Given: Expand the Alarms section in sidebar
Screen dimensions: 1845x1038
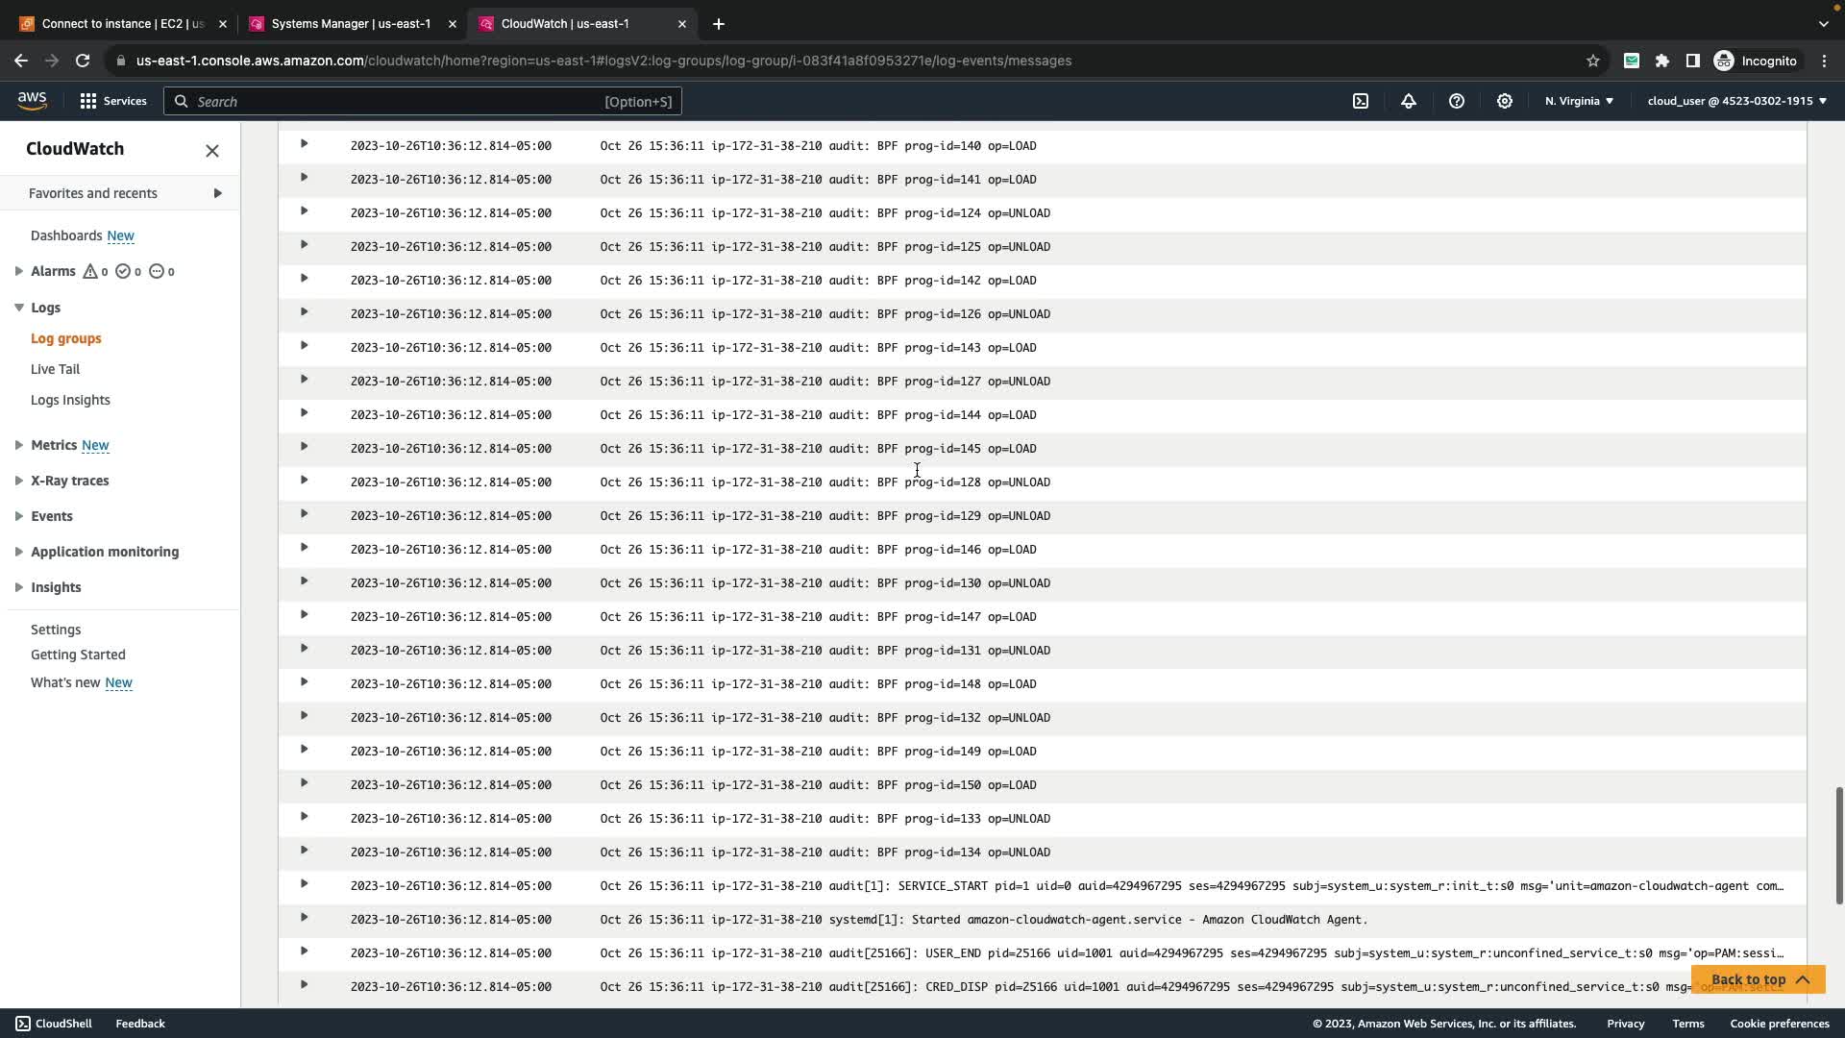Looking at the screenshot, I should click(19, 271).
